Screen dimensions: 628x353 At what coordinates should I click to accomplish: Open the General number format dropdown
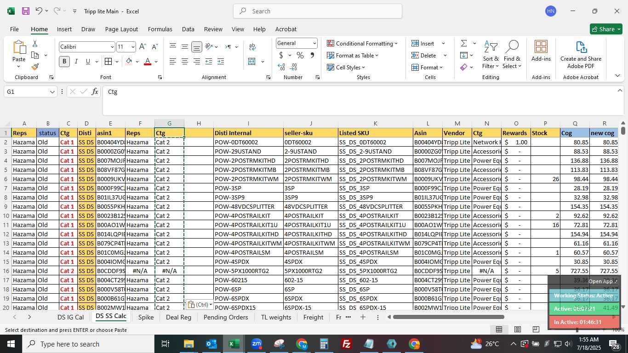pos(314,43)
